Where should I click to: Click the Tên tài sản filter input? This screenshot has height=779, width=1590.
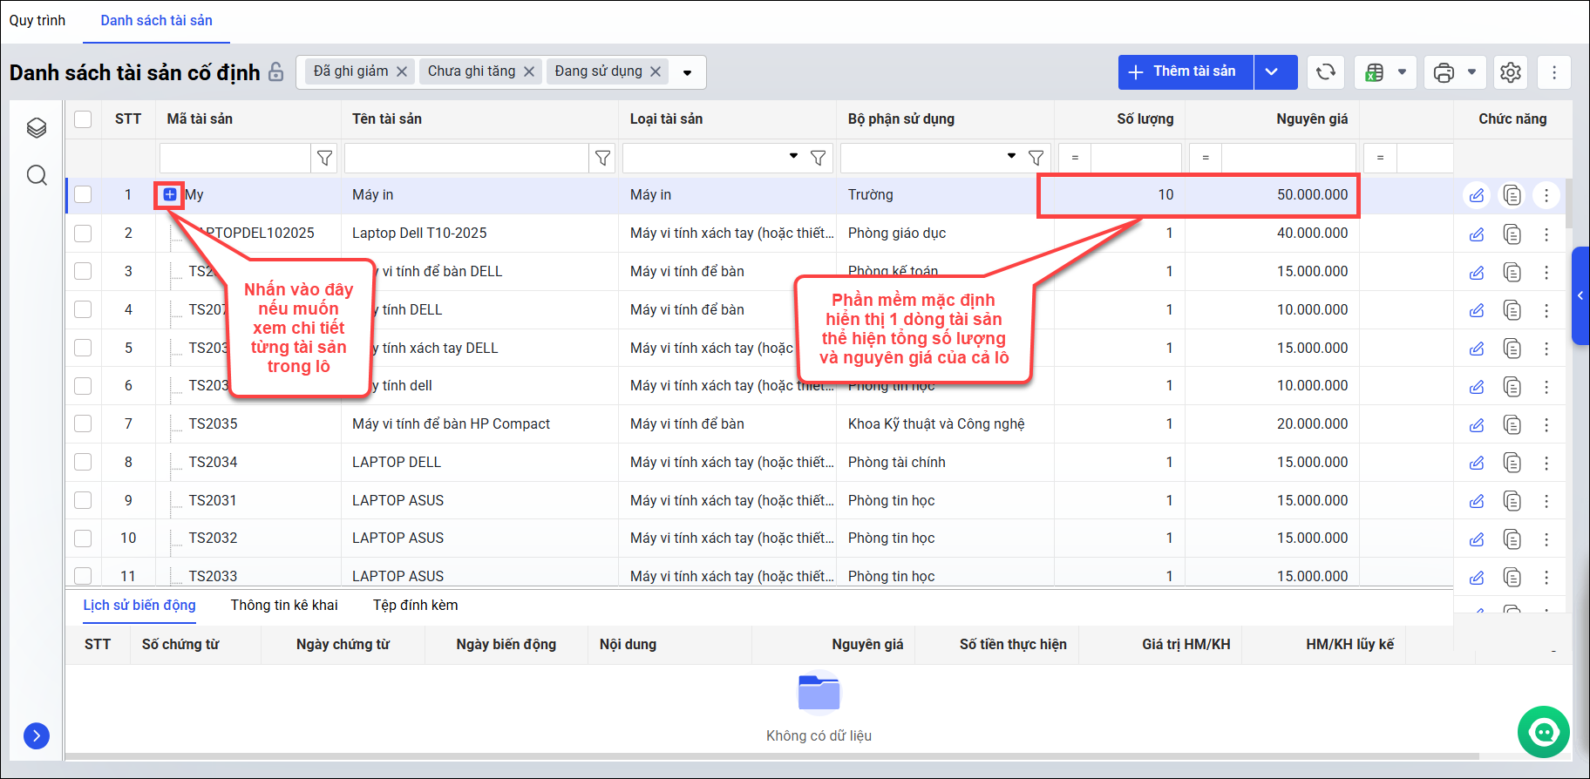click(x=466, y=158)
